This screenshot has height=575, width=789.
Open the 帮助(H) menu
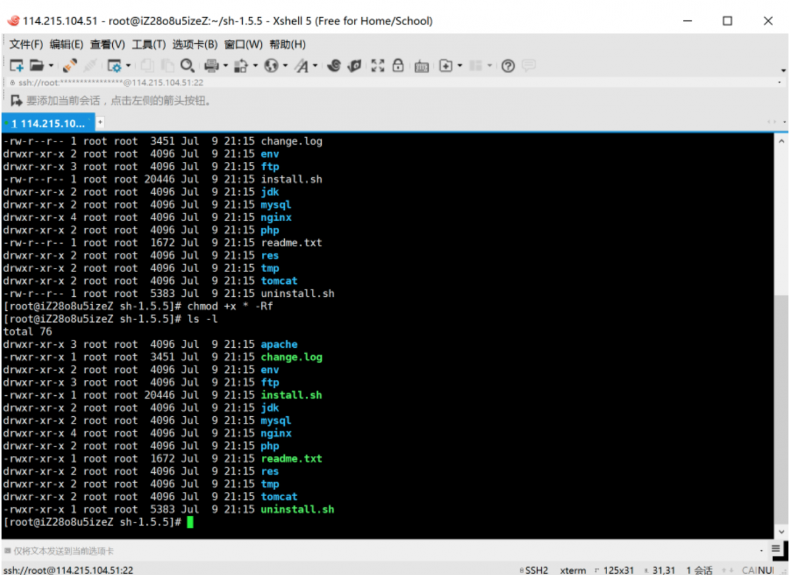point(287,44)
